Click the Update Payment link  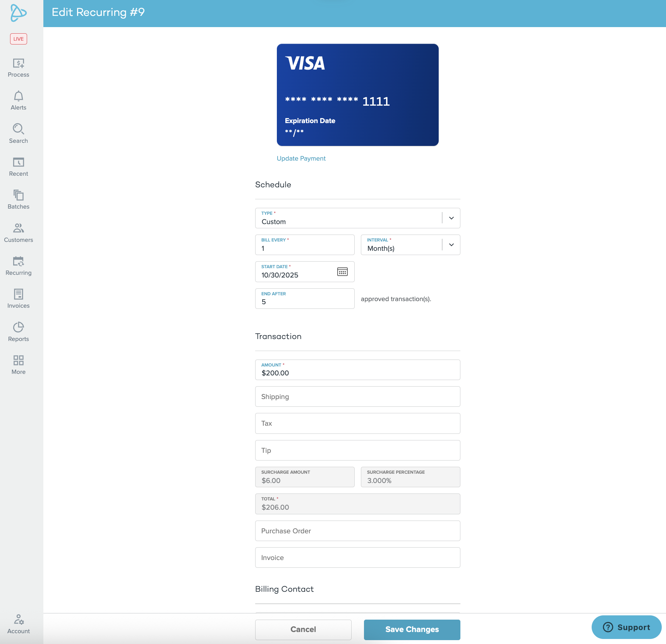(301, 158)
